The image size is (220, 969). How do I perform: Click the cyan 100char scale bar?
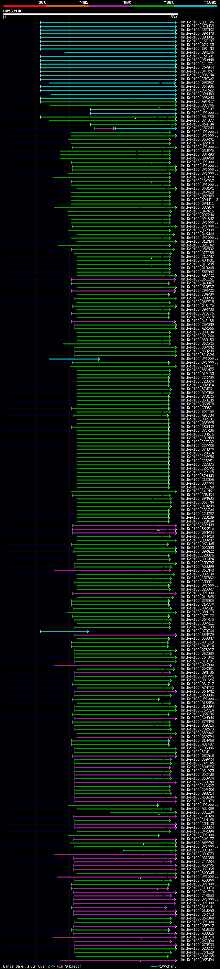pyautogui.click(x=154, y=966)
